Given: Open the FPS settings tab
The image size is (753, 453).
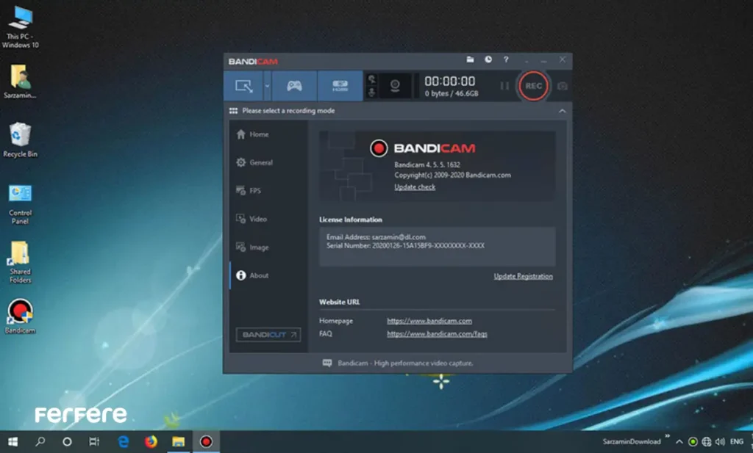Looking at the screenshot, I should pos(268,191).
